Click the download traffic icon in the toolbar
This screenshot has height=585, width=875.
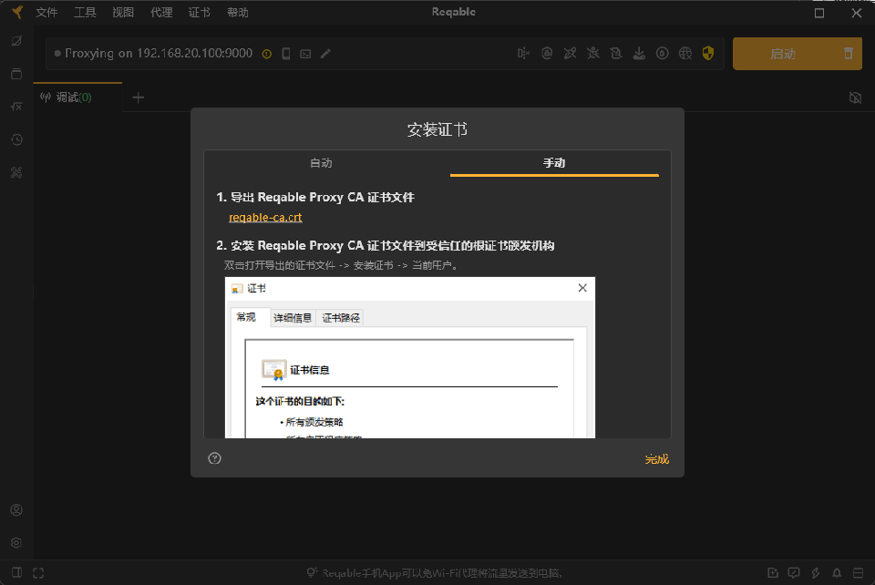pyautogui.click(x=639, y=53)
